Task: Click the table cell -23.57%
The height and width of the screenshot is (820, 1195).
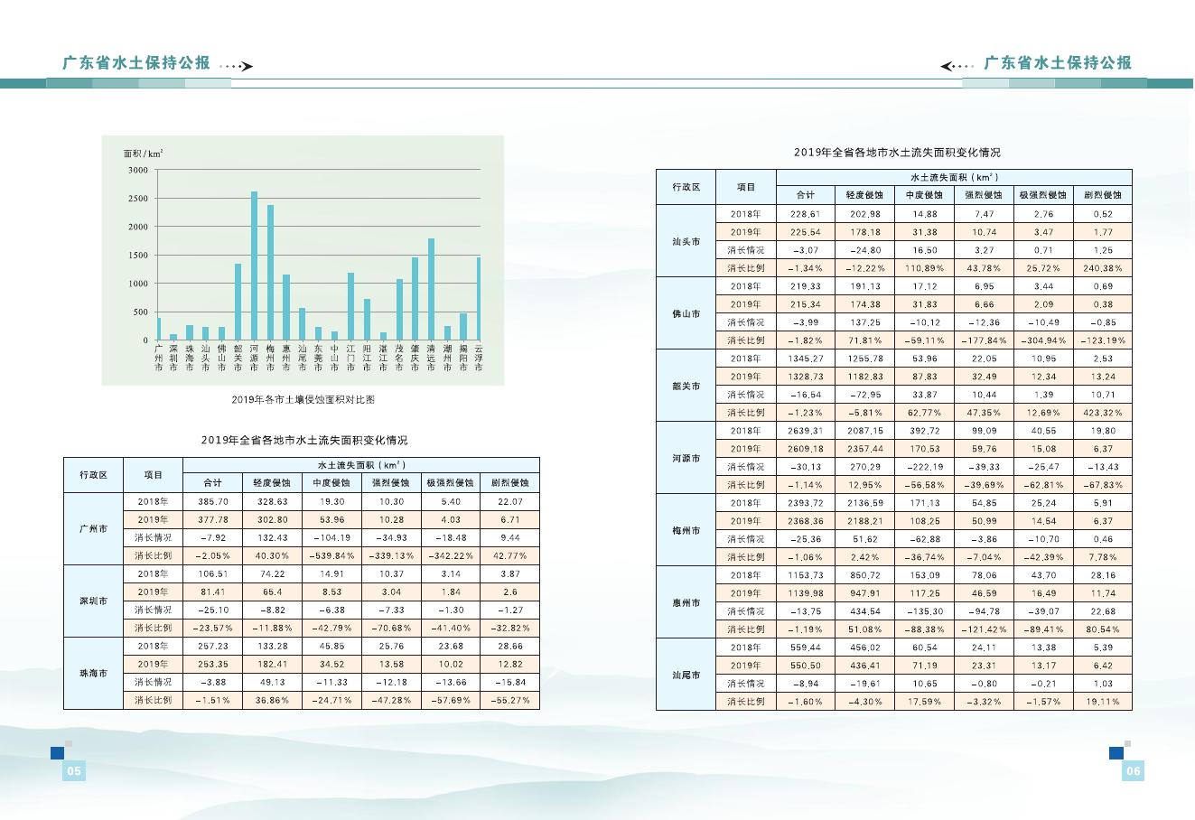Action: [212, 628]
